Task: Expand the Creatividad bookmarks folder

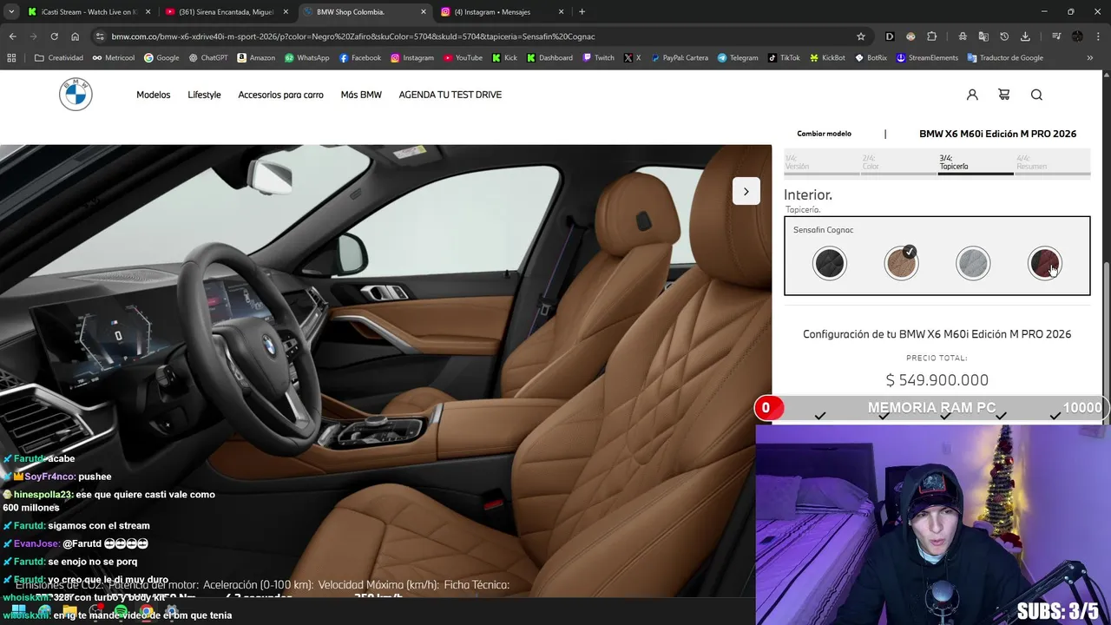Action: [x=59, y=58]
